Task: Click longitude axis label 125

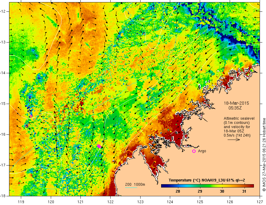Action: point(200,202)
